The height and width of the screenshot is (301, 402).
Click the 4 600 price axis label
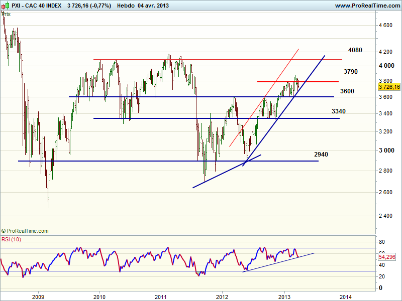(386, 25)
